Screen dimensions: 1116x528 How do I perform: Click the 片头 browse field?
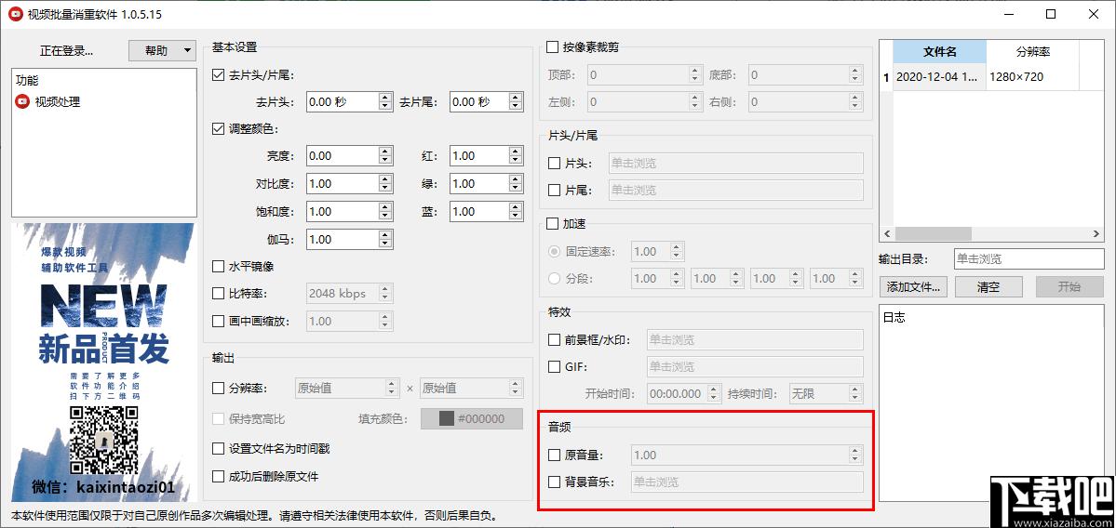pyautogui.click(x=736, y=164)
